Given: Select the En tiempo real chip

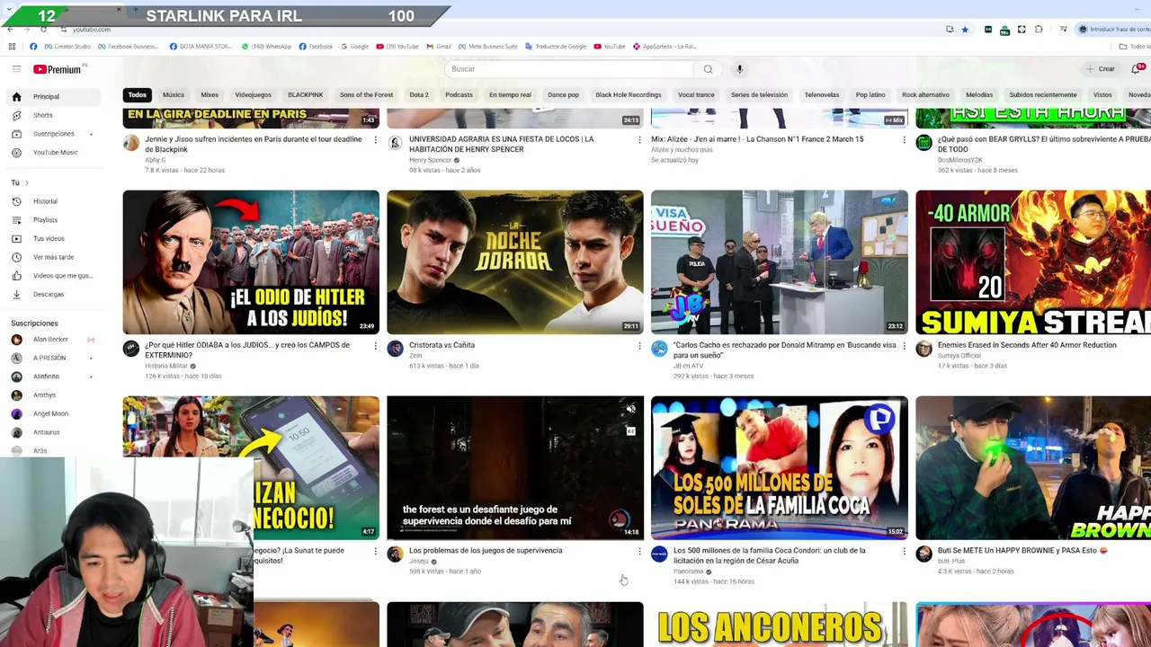Looking at the screenshot, I should pyautogui.click(x=510, y=94).
